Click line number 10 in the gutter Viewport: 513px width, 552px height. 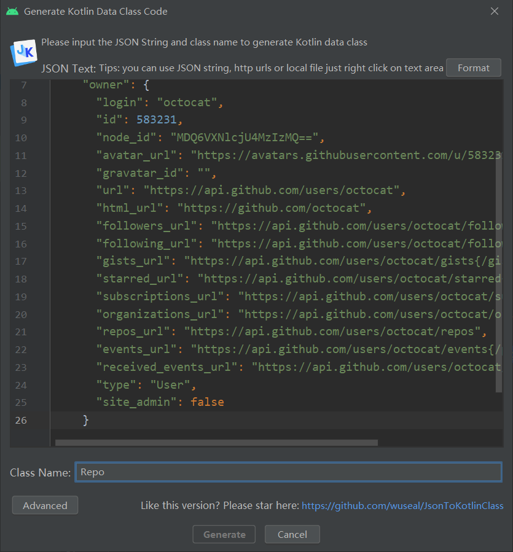21,138
